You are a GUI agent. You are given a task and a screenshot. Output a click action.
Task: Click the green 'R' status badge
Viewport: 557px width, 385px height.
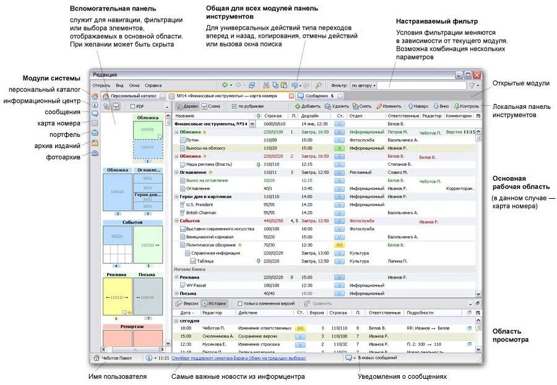339,148
